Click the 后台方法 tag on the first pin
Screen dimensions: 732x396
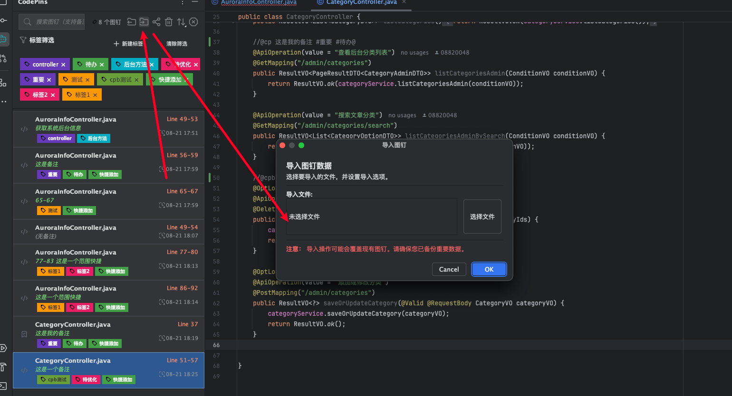coord(93,139)
